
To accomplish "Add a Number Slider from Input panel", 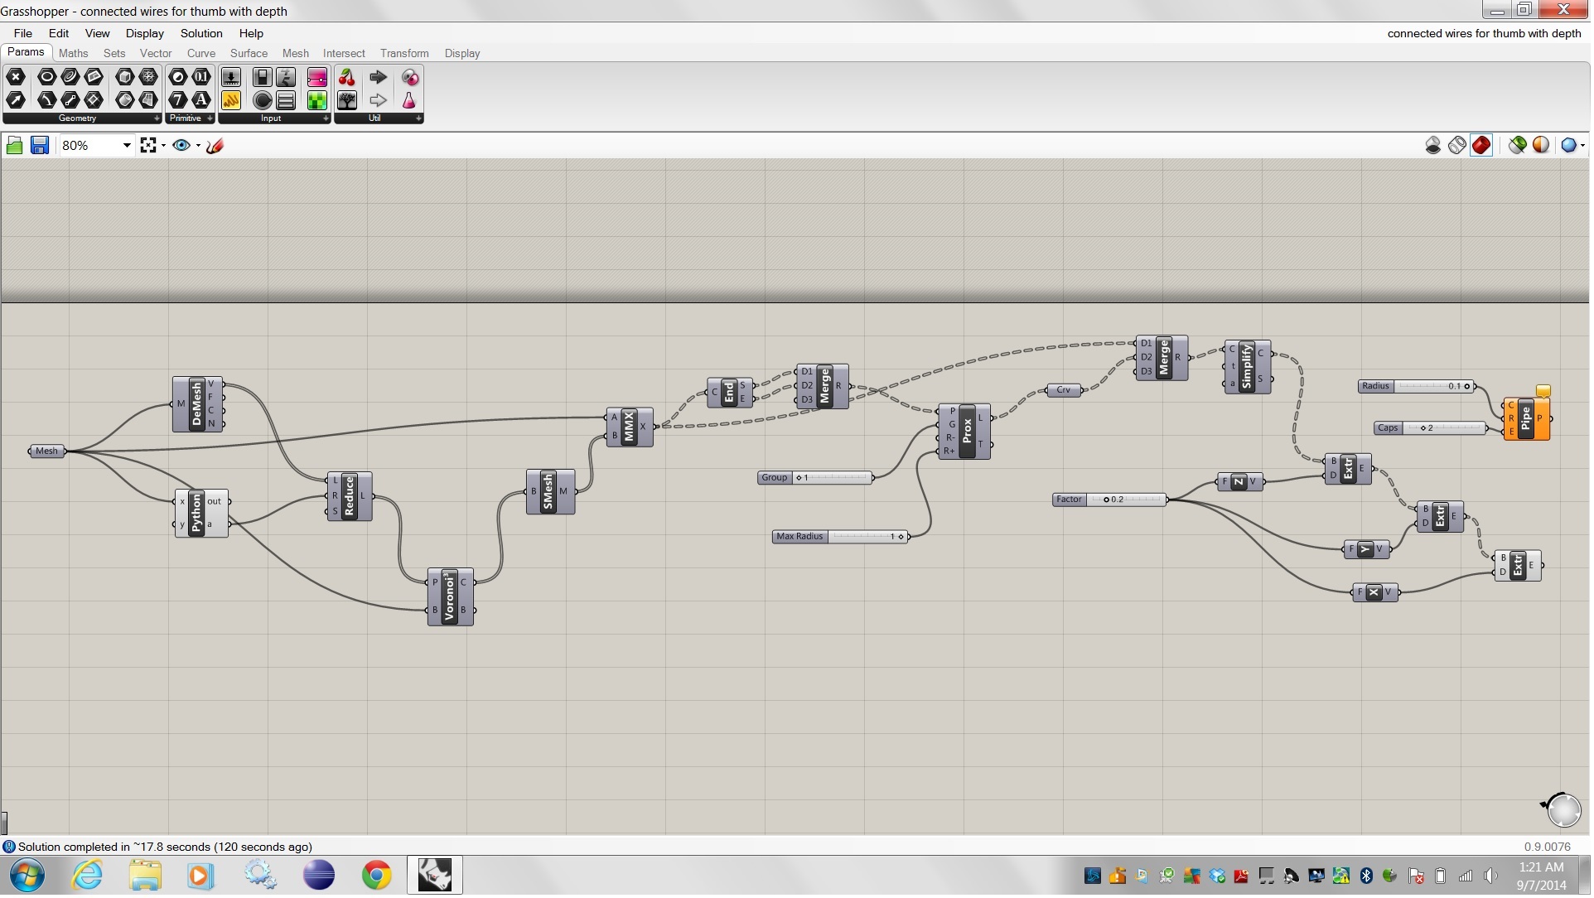I will pos(231,78).
